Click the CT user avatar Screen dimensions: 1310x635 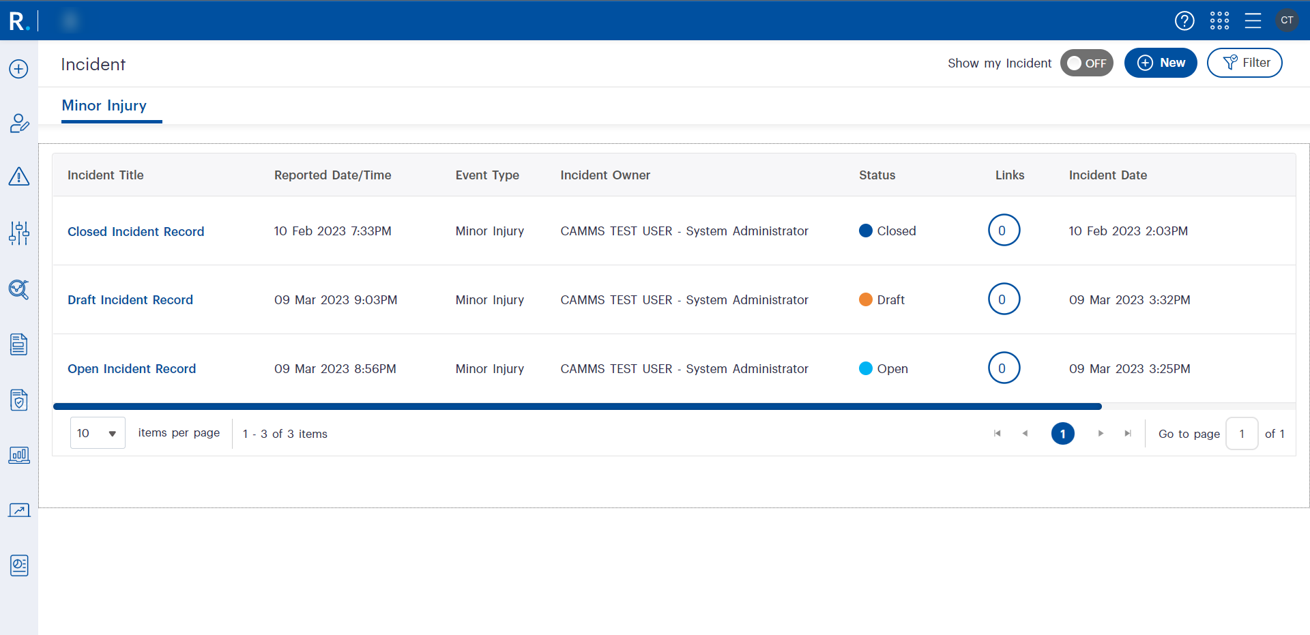click(x=1287, y=20)
